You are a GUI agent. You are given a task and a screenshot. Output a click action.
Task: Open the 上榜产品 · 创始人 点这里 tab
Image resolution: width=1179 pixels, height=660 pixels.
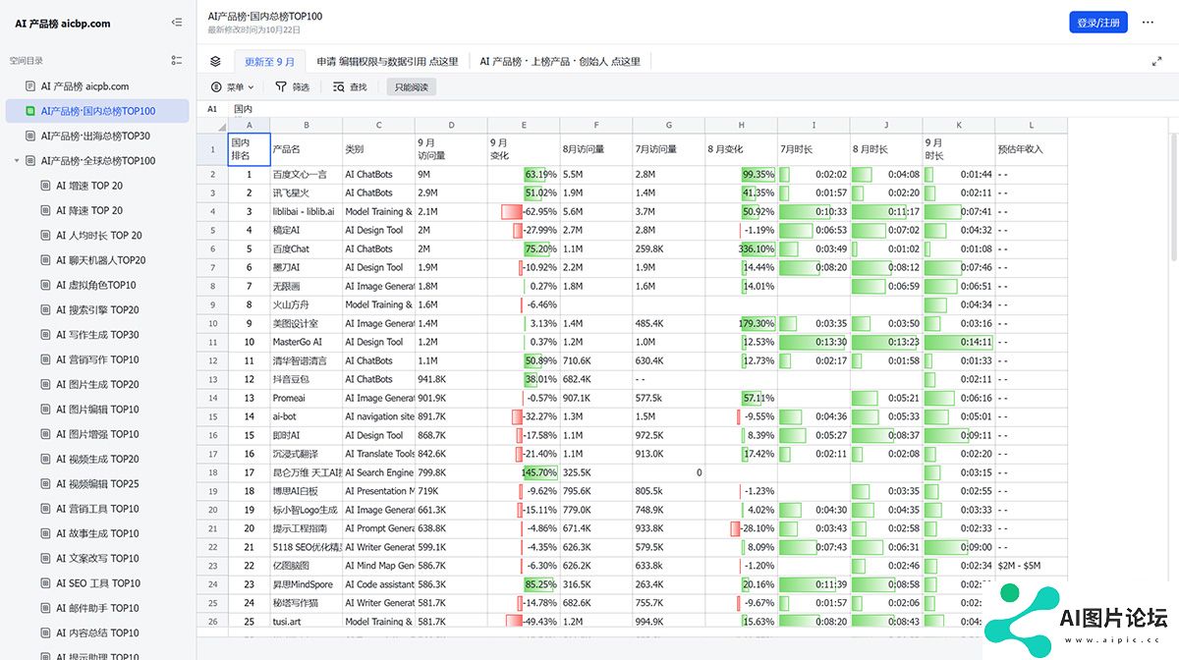(559, 61)
